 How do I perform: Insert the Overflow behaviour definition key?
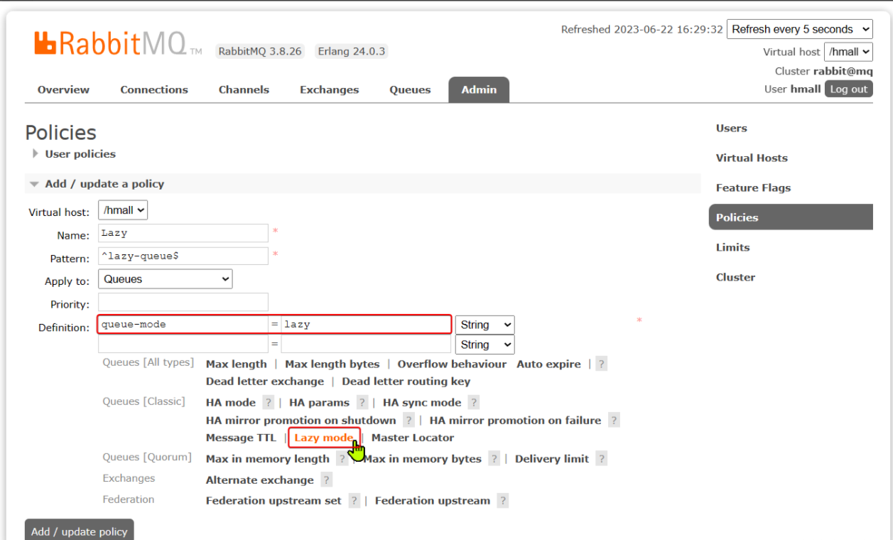[452, 364]
